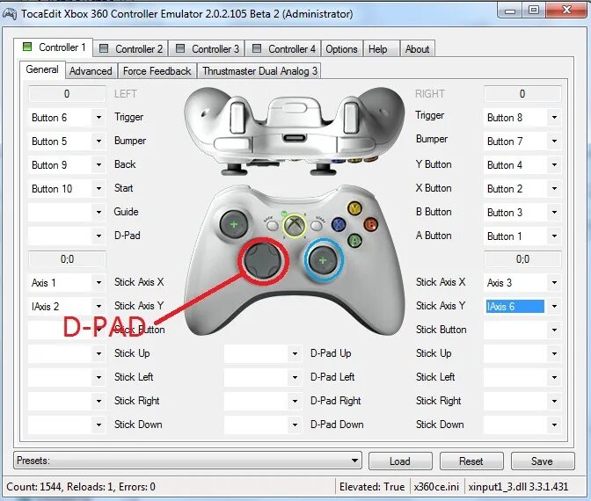Open the left Stick Left dropdown

(x=98, y=377)
